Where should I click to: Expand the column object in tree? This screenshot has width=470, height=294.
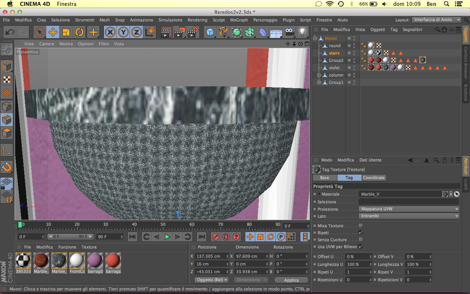click(319, 75)
